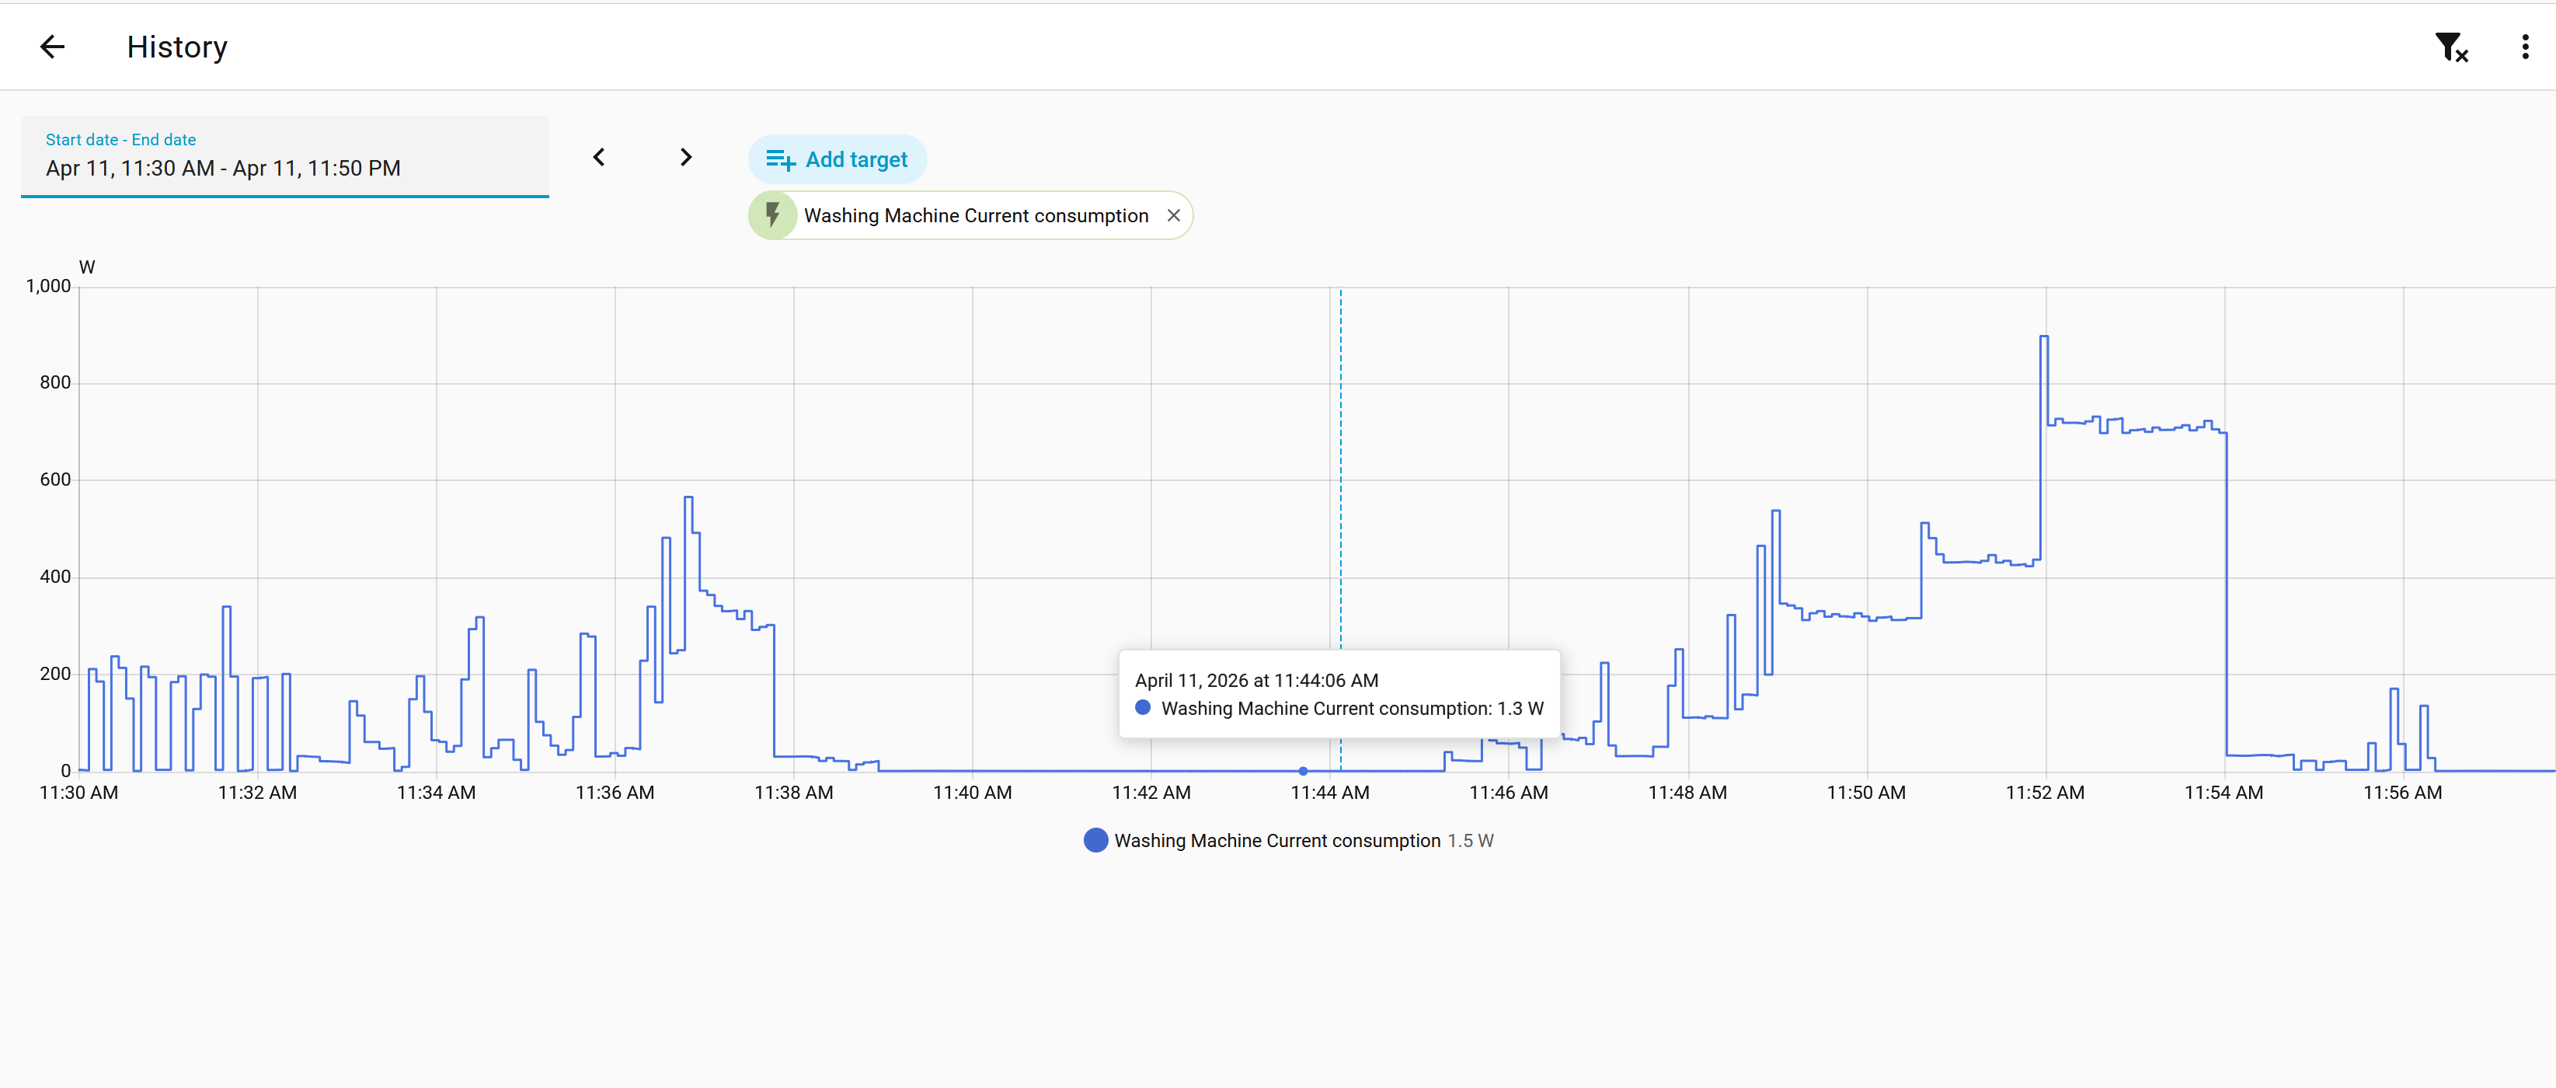Click the Add target button label
The height and width of the screenshot is (1088, 2556).
(855, 160)
